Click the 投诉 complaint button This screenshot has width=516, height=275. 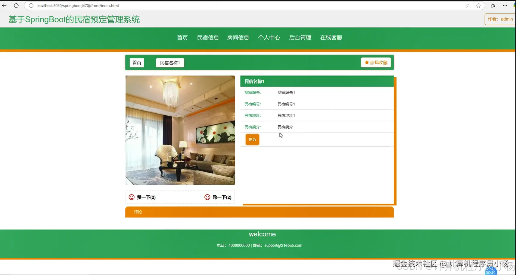(252, 139)
